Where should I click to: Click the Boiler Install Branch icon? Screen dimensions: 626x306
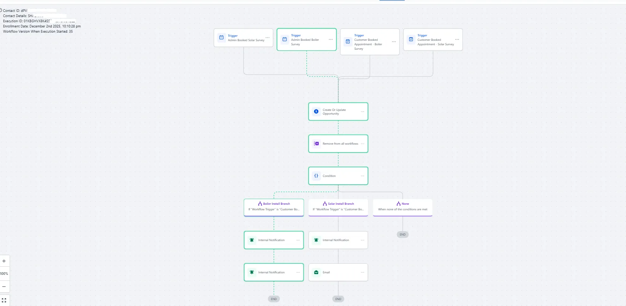(260, 204)
